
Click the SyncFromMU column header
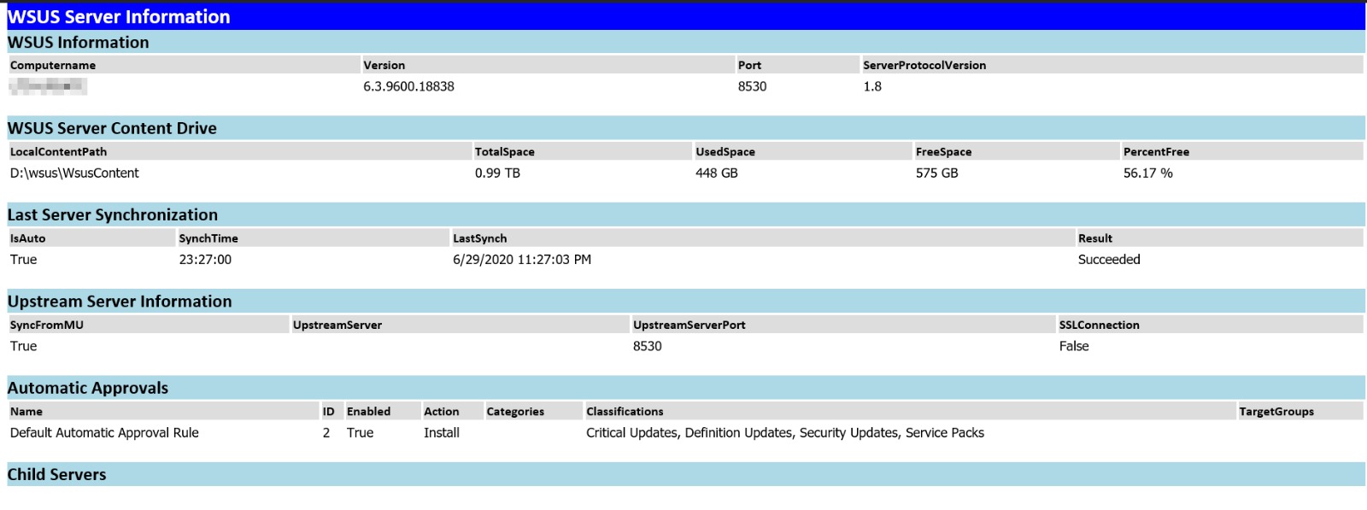tap(46, 325)
